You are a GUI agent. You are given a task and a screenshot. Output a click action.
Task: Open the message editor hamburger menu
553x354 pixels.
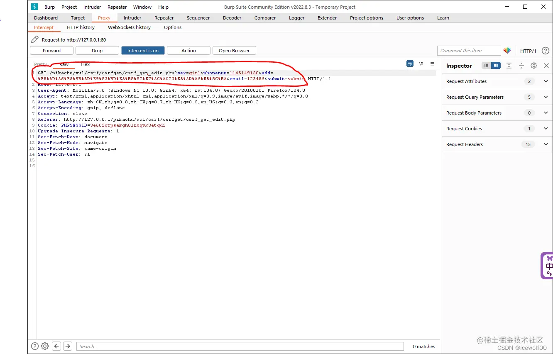click(432, 63)
